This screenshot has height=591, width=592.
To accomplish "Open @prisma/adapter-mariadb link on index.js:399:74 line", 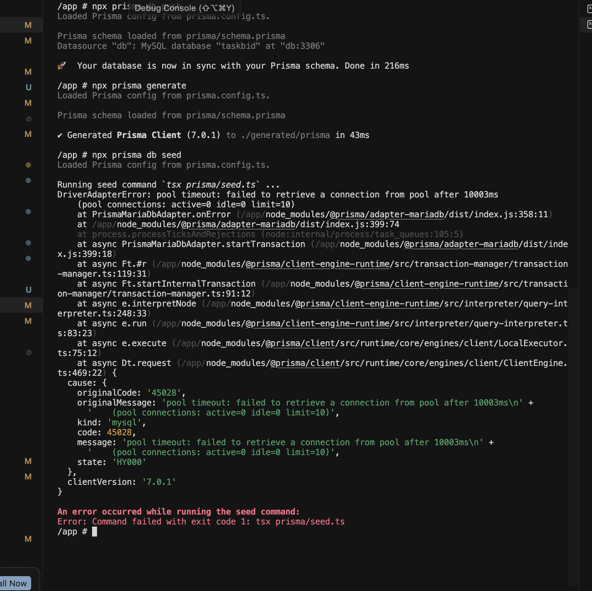I will point(238,224).
